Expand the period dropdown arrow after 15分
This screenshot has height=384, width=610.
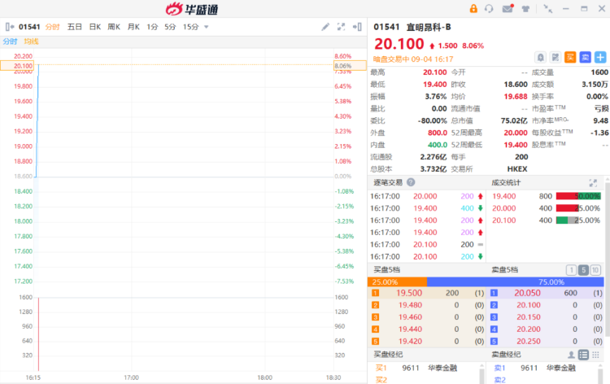tap(207, 27)
